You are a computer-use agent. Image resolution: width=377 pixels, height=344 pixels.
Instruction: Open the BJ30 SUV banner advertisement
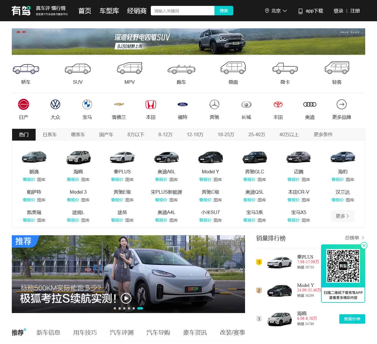188,42
